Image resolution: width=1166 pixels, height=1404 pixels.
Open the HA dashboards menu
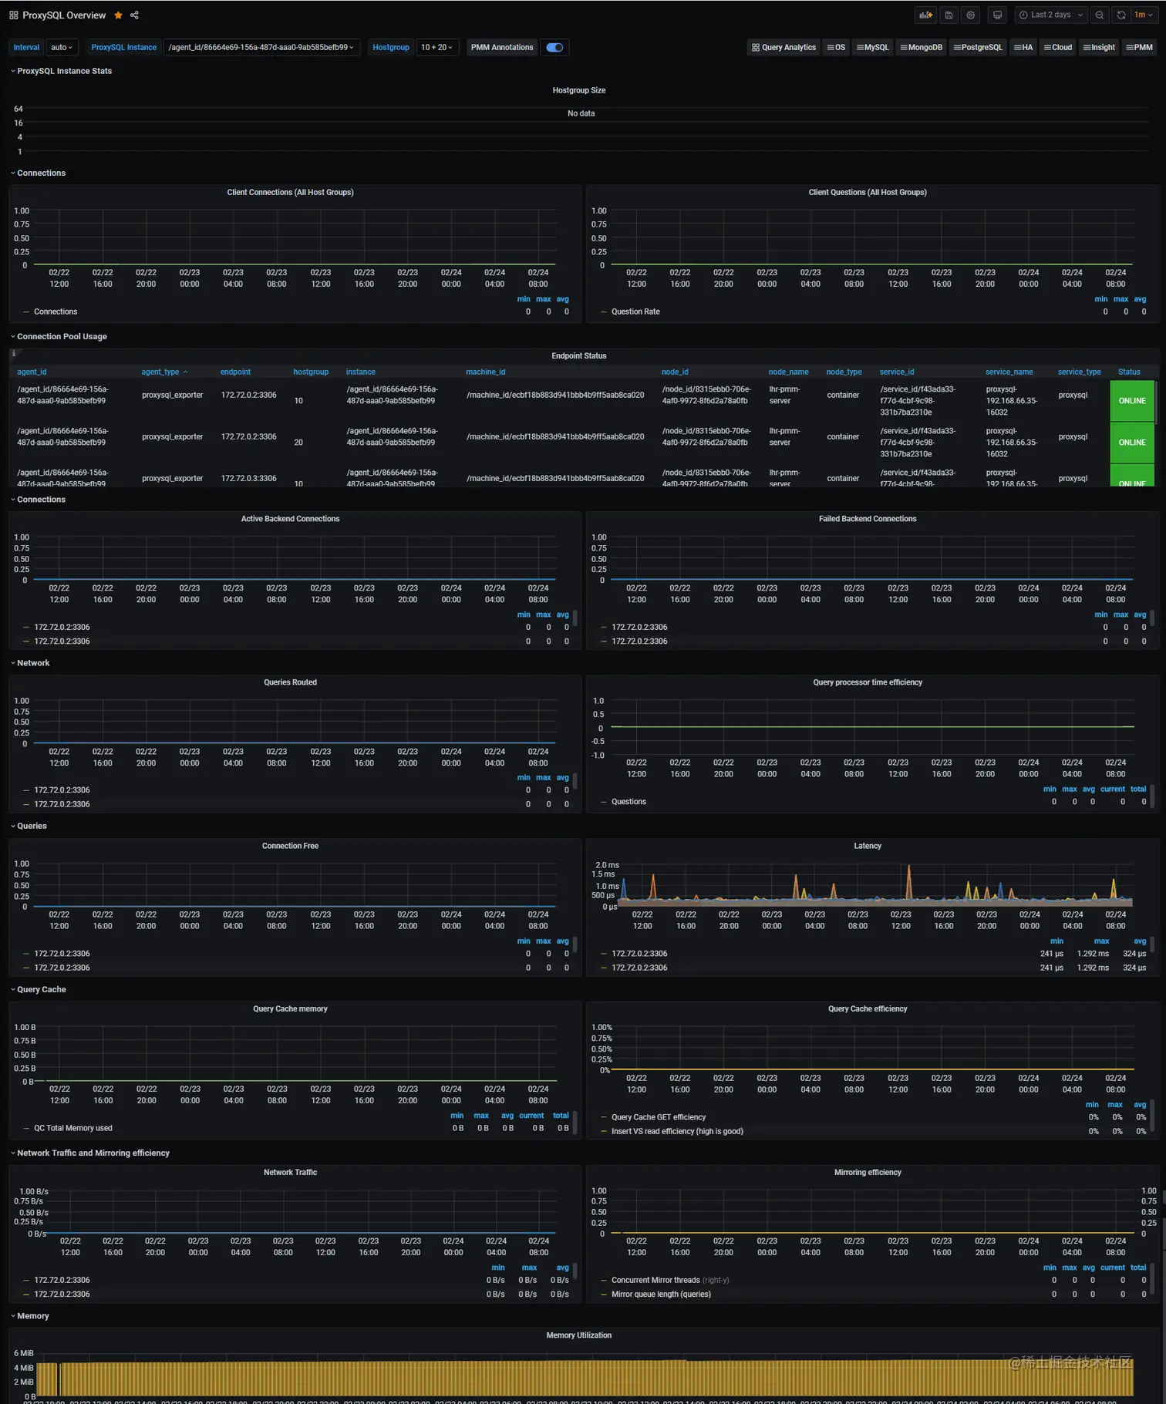coord(1023,47)
